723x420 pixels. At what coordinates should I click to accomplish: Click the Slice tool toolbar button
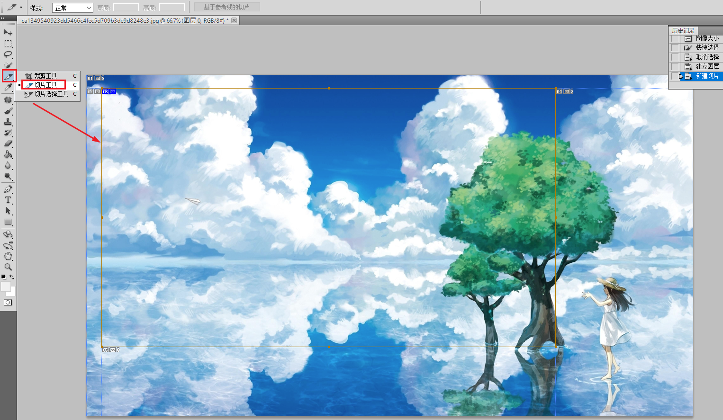(x=9, y=76)
